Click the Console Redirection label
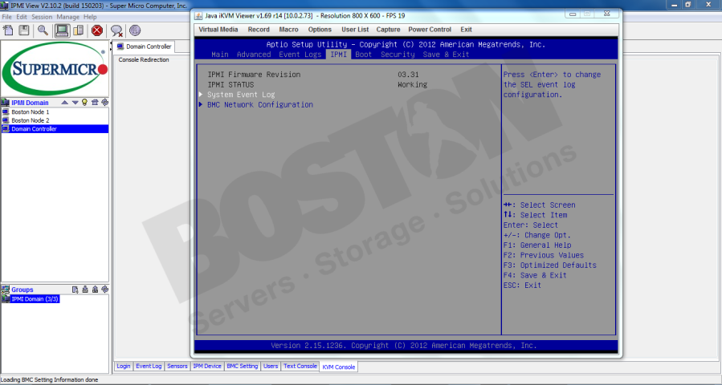 pos(144,60)
